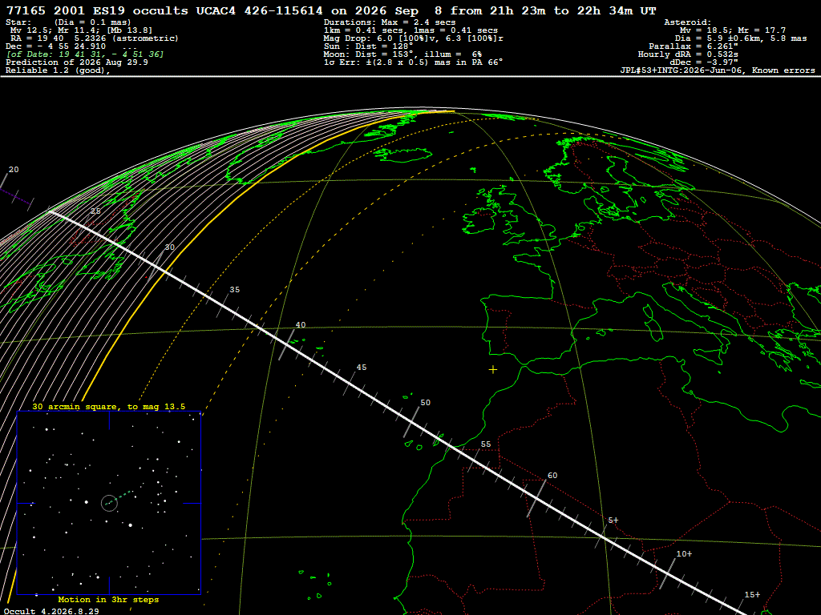Viewport: 821px width, 615px height.
Task: Click the 35 minute path marker
Action: coord(235,290)
